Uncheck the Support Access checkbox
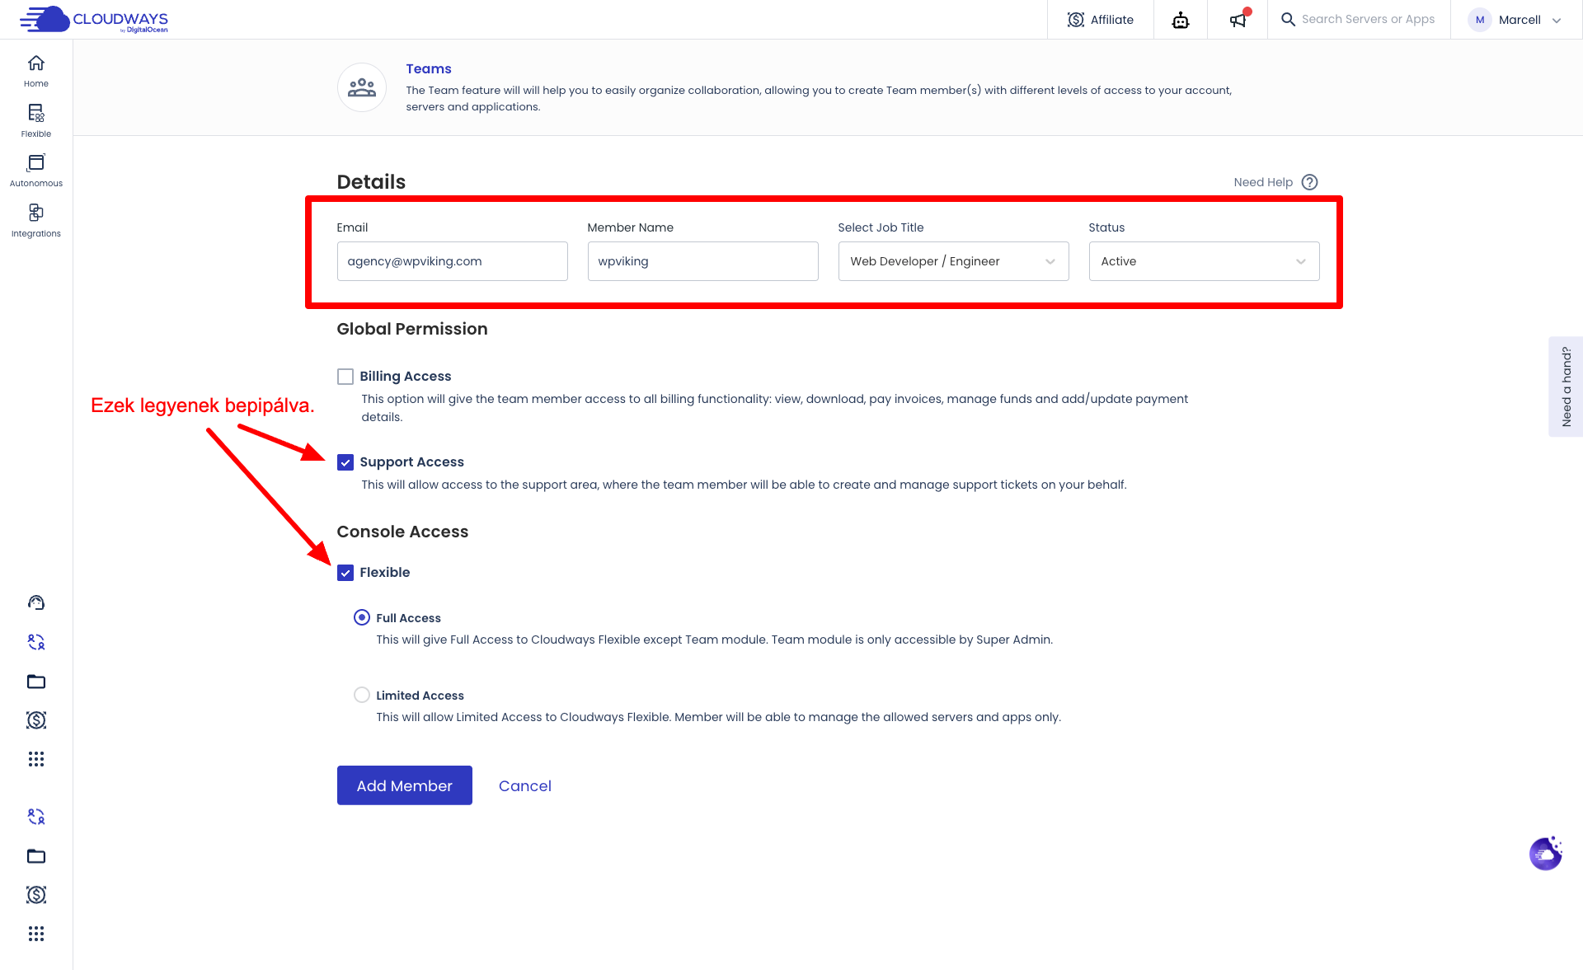The height and width of the screenshot is (970, 1583). tap(345, 462)
